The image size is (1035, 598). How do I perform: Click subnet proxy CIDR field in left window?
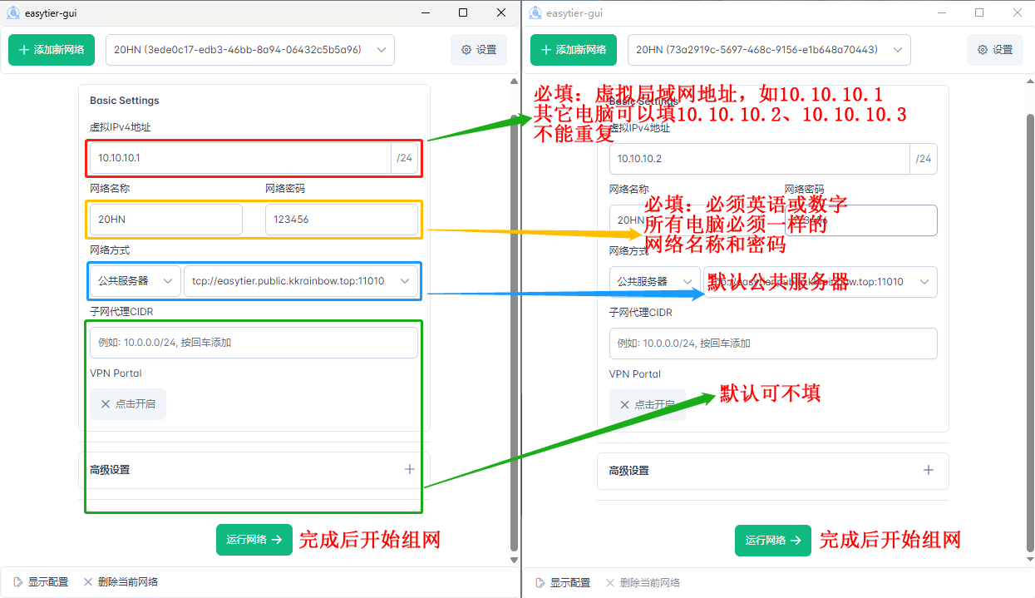254,343
